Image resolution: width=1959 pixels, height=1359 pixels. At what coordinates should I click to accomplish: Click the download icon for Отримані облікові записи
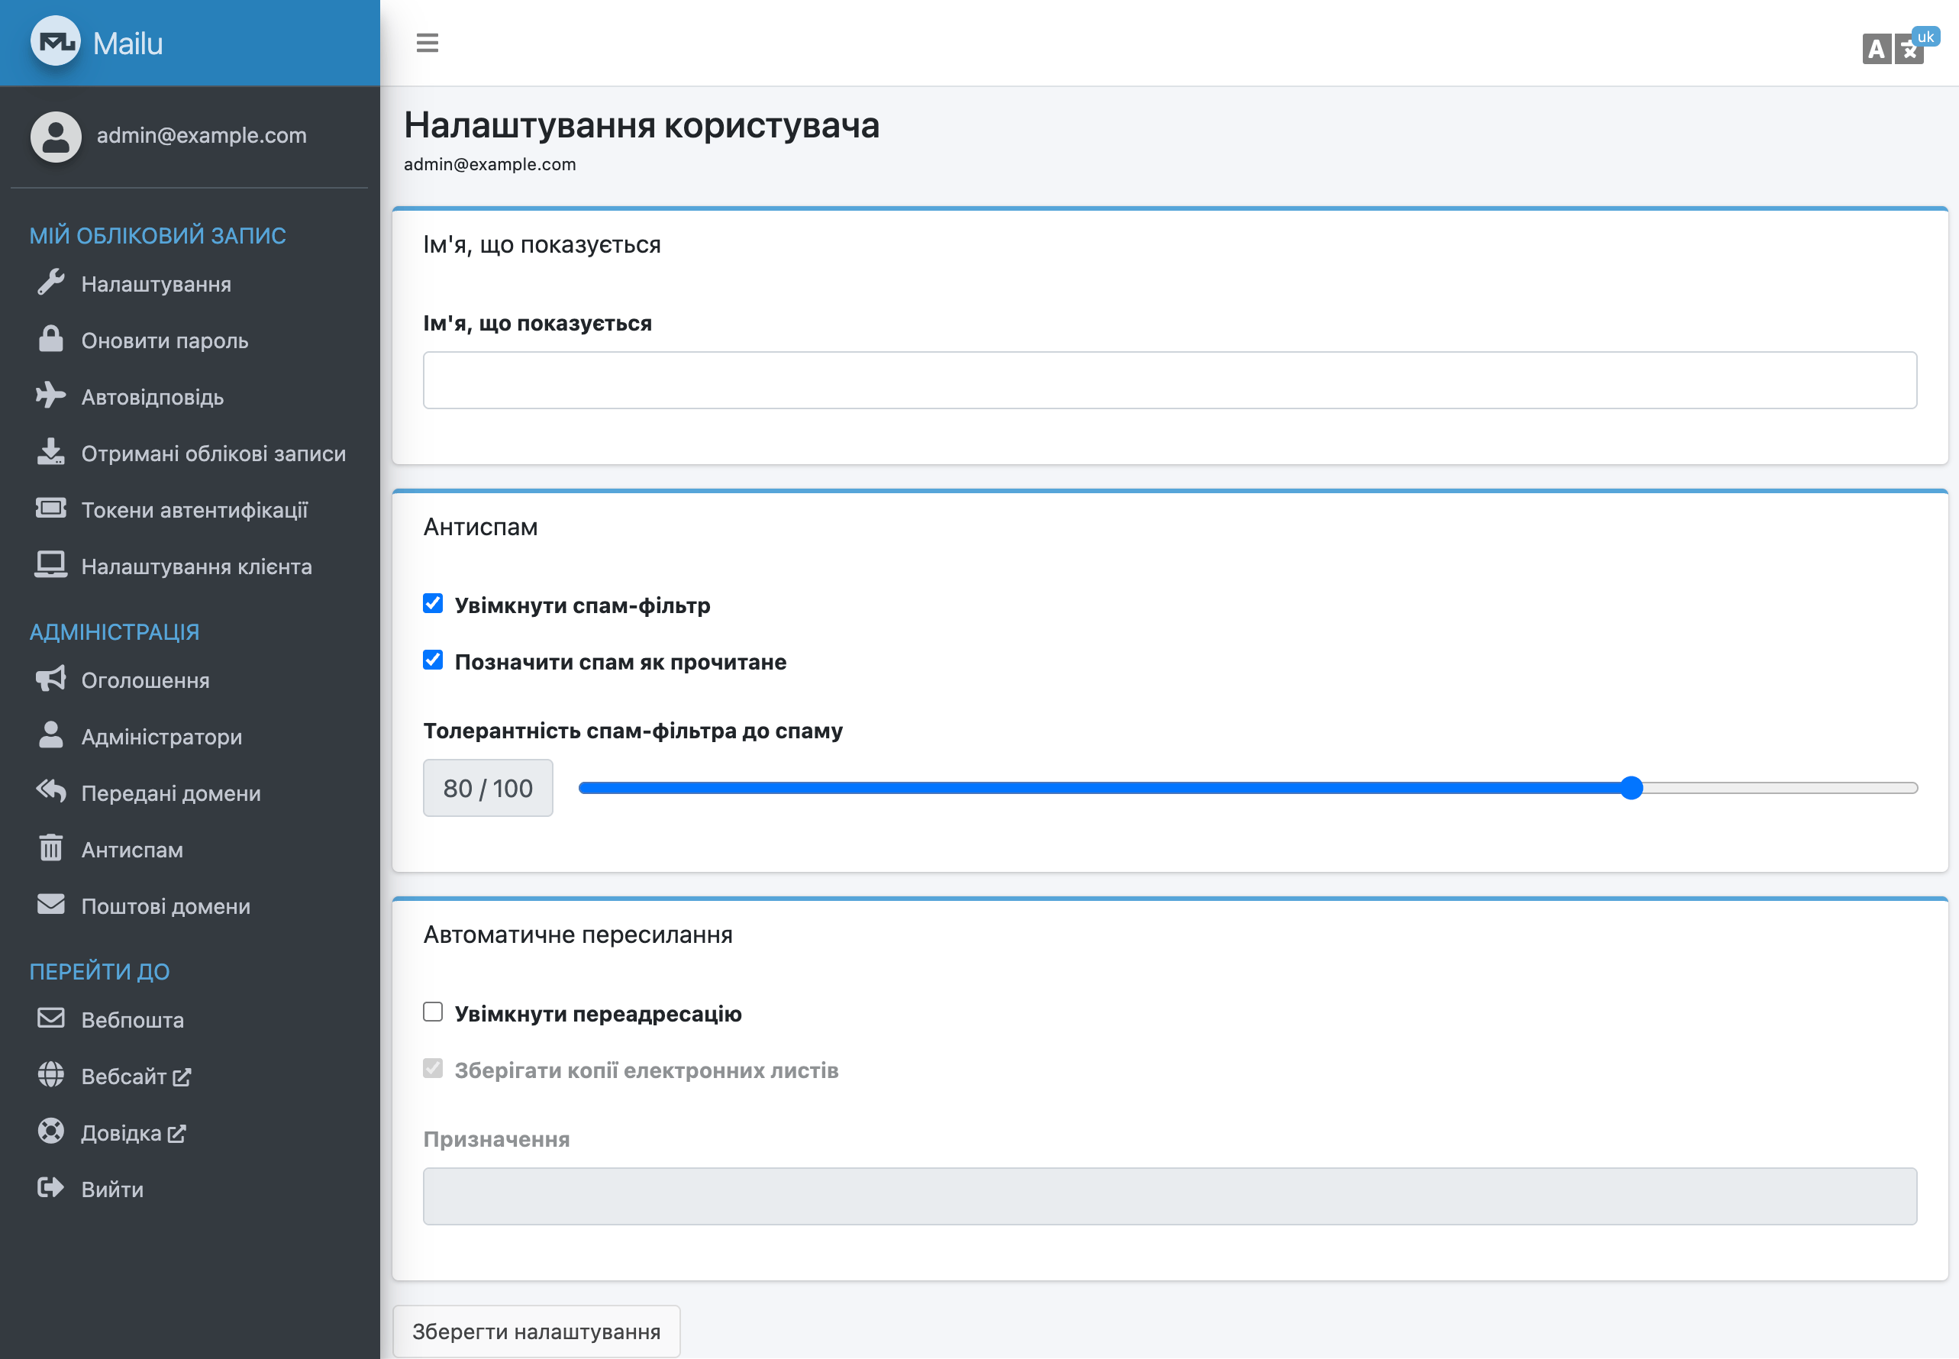[51, 452]
